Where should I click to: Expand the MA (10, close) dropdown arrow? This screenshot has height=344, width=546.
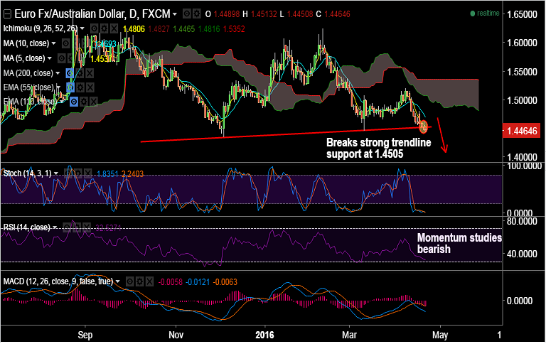pos(53,43)
